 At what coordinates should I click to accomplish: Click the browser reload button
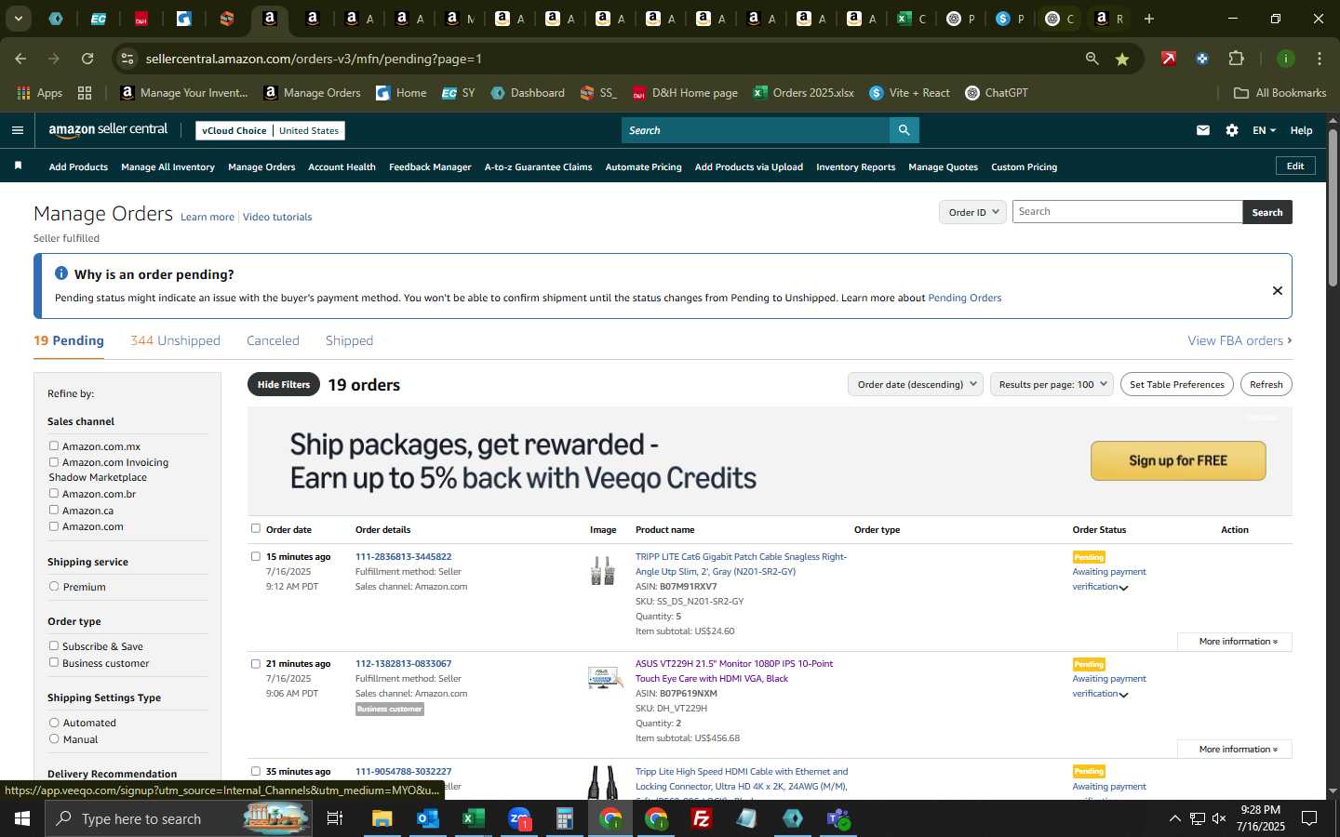click(87, 59)
